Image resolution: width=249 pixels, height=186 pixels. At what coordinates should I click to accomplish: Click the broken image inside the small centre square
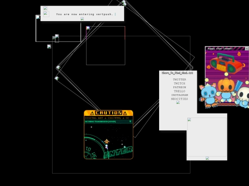tap(88, 28)
